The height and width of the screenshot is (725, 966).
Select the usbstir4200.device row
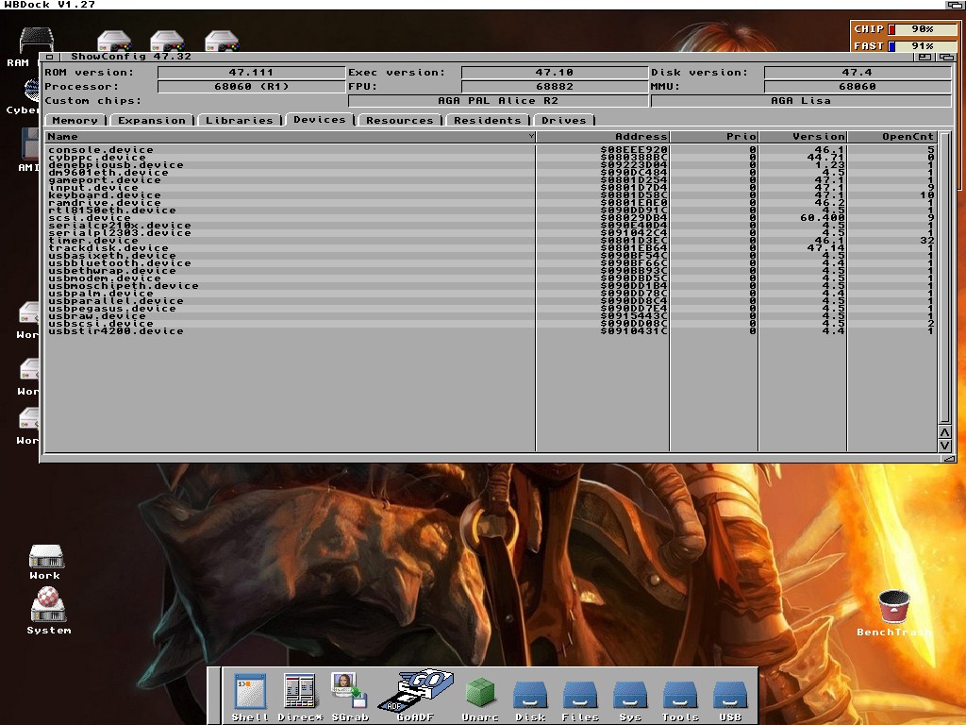491,331
